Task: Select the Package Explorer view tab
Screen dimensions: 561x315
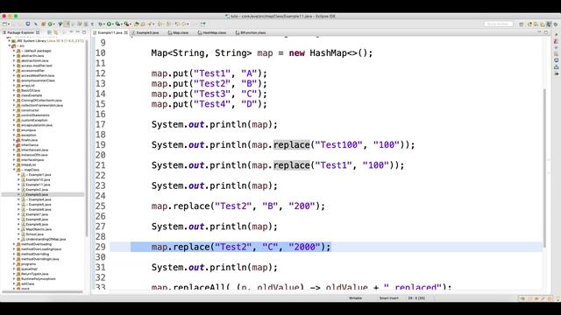Action: (x=21, y=32)
